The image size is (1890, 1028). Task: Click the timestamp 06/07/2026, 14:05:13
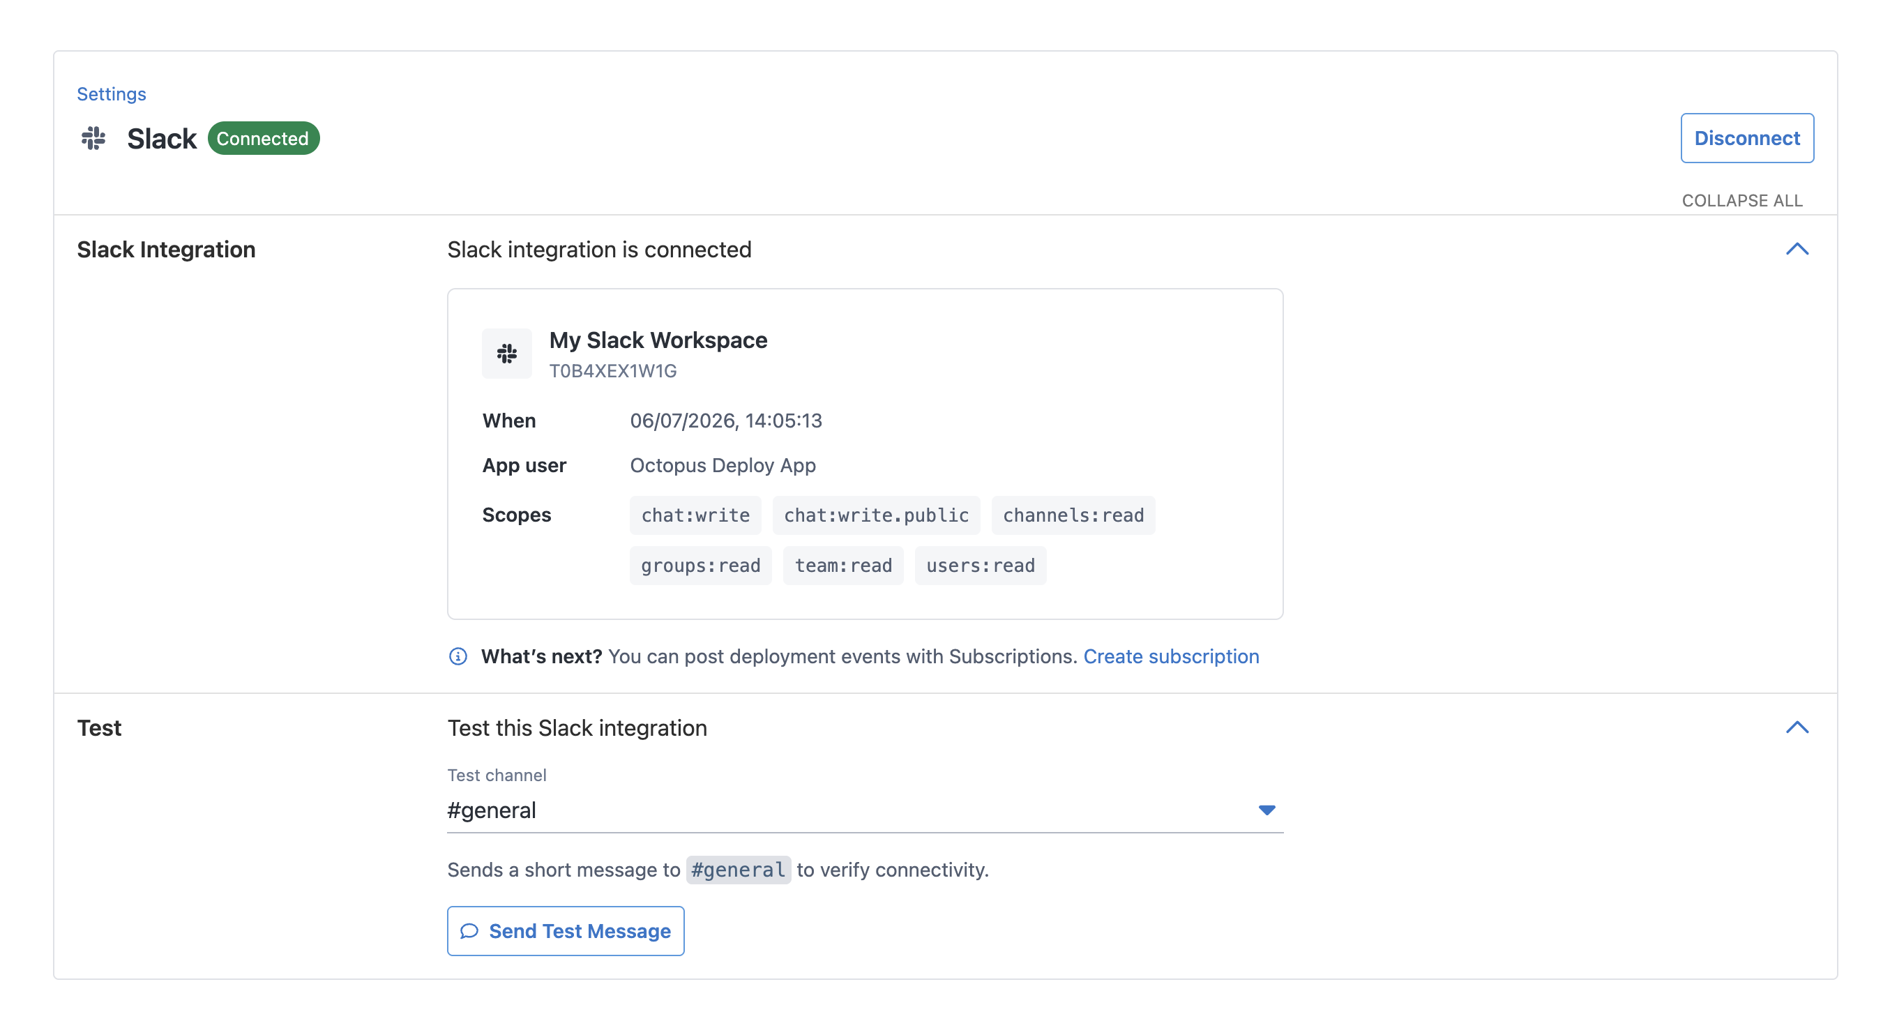725,421
